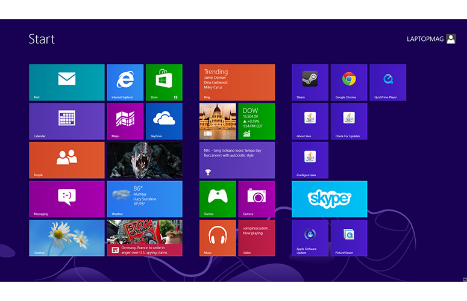The width and height of the screenshot is (467, 301).
Task: Open the Calendar tile
Action: [67, 122]
